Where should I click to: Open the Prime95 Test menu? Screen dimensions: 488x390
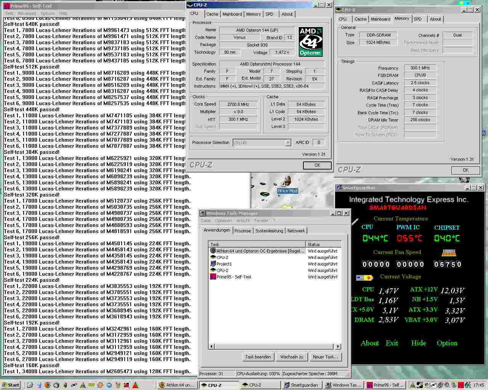click(x=9, y=13)
